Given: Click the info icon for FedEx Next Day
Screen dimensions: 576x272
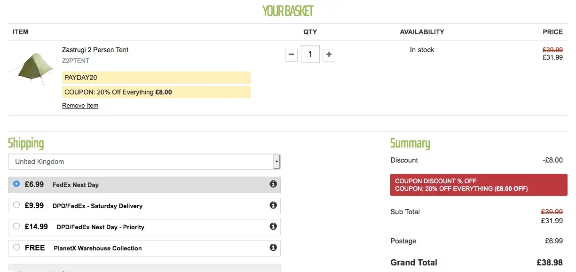Looking at the screenshot, I should (273, 184).
